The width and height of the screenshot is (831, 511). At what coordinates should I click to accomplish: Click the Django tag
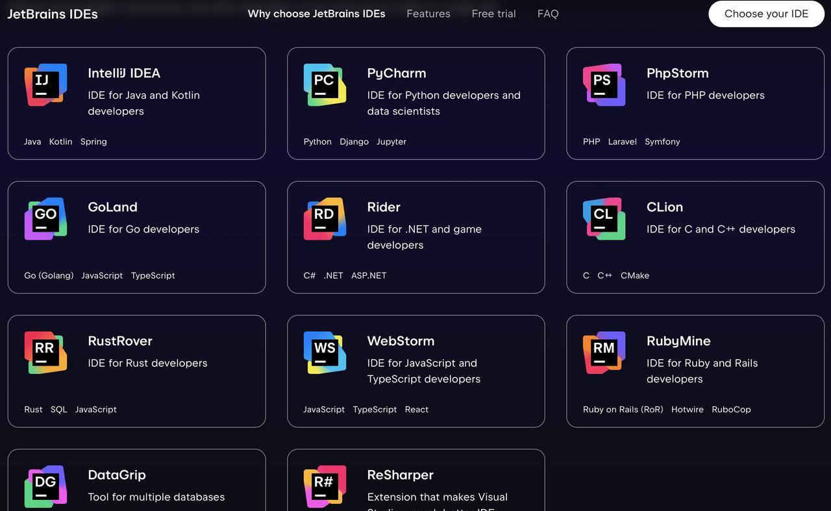click(354, 142)
